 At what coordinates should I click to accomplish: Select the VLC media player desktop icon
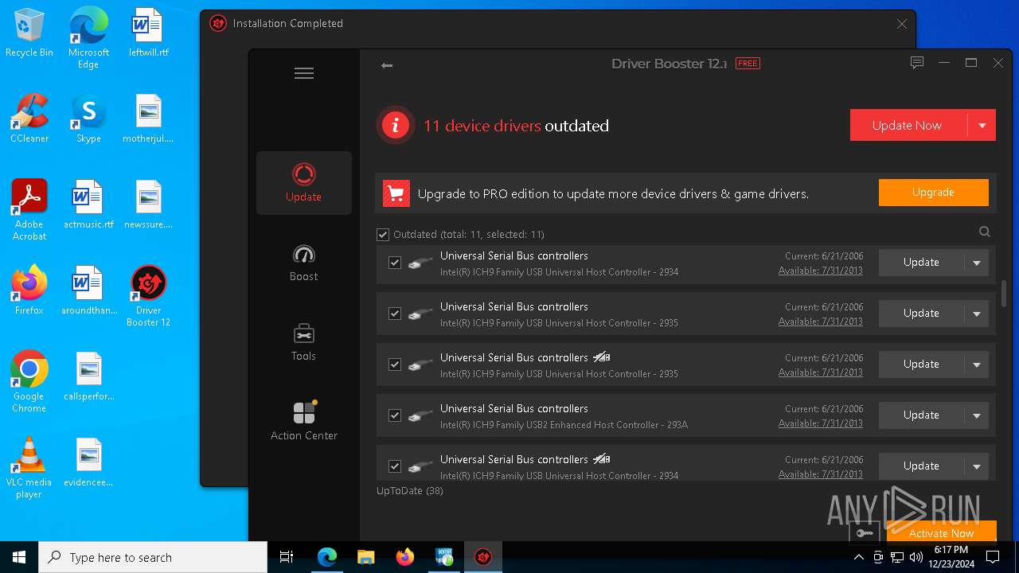(x=29, y=468)
